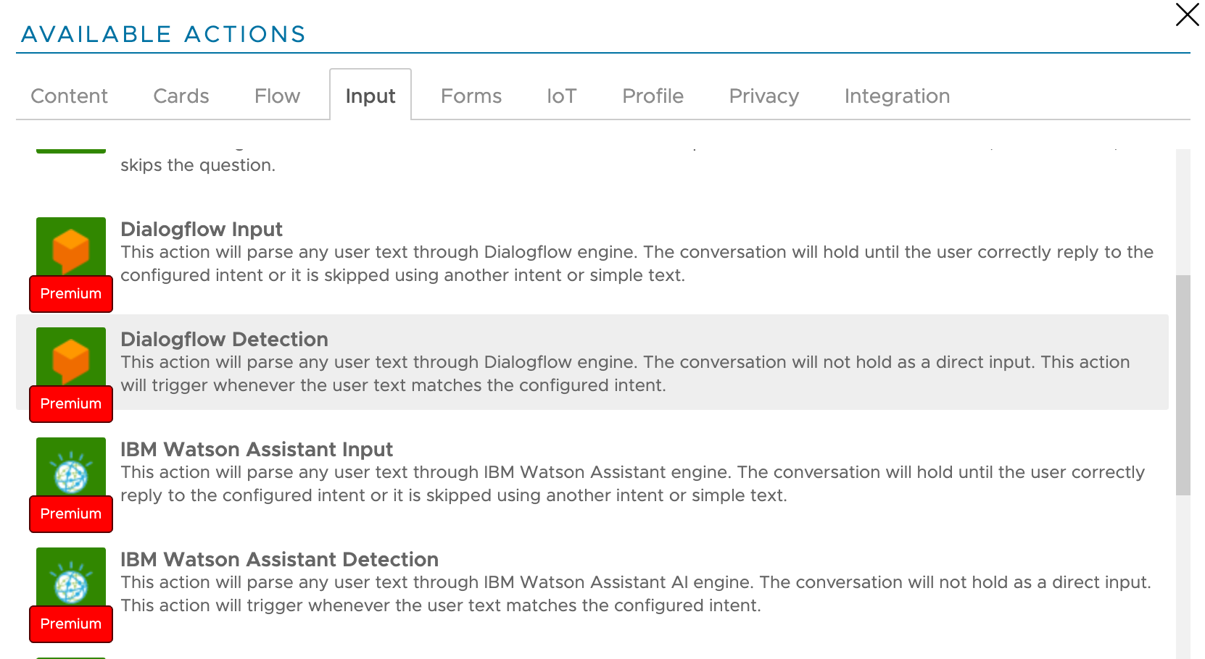Click the green action icon at list bottom

pos(70,654)
